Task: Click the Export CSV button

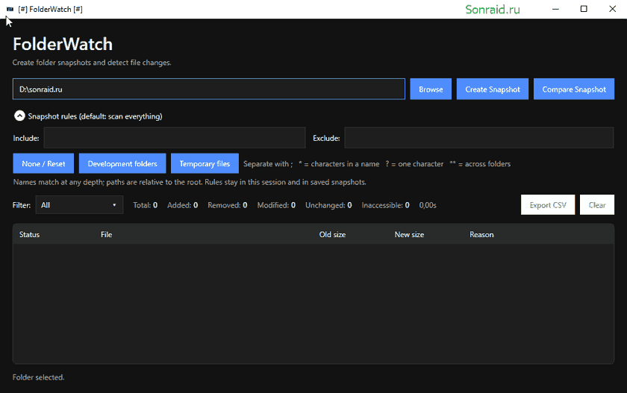Action: (548, 205)
